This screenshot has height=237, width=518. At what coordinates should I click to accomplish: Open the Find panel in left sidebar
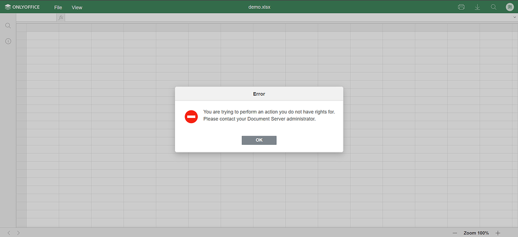tap(8, 26)
